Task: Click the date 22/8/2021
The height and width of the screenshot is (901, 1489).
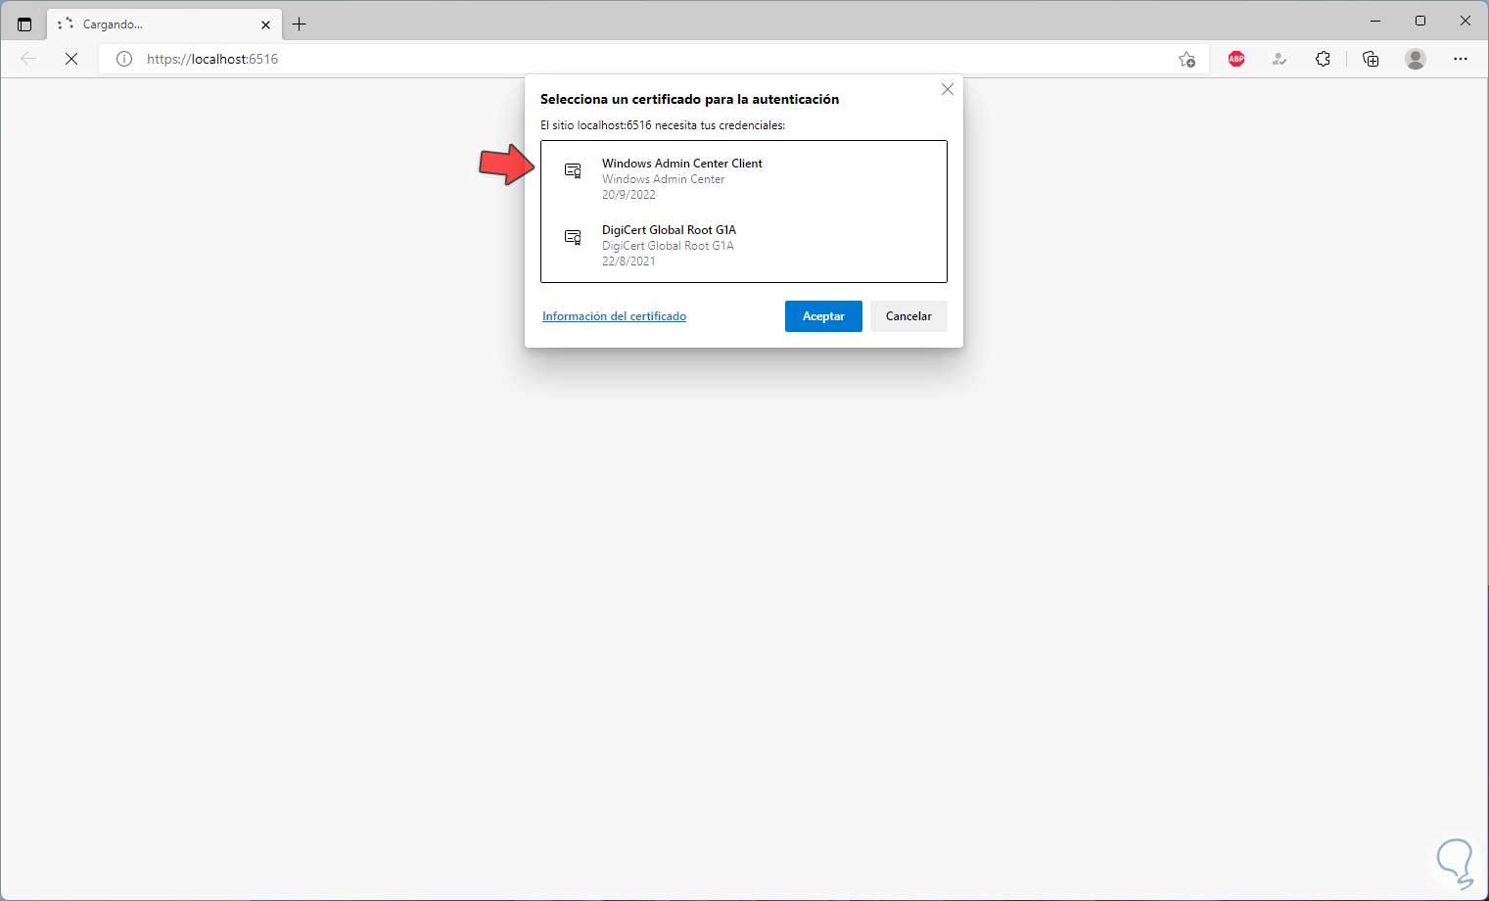Action: click(x=628, y=261)
